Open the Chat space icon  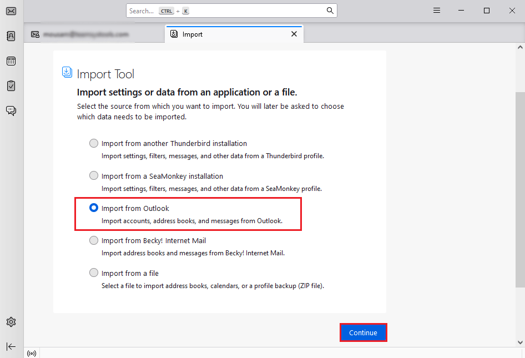click(x=11, y=110)
